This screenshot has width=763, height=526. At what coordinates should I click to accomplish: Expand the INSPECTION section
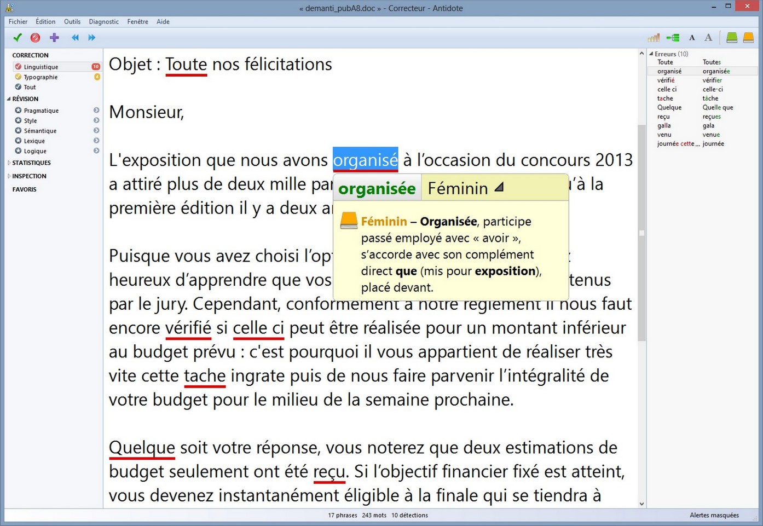pyautogui.click(x=9, y=176)
